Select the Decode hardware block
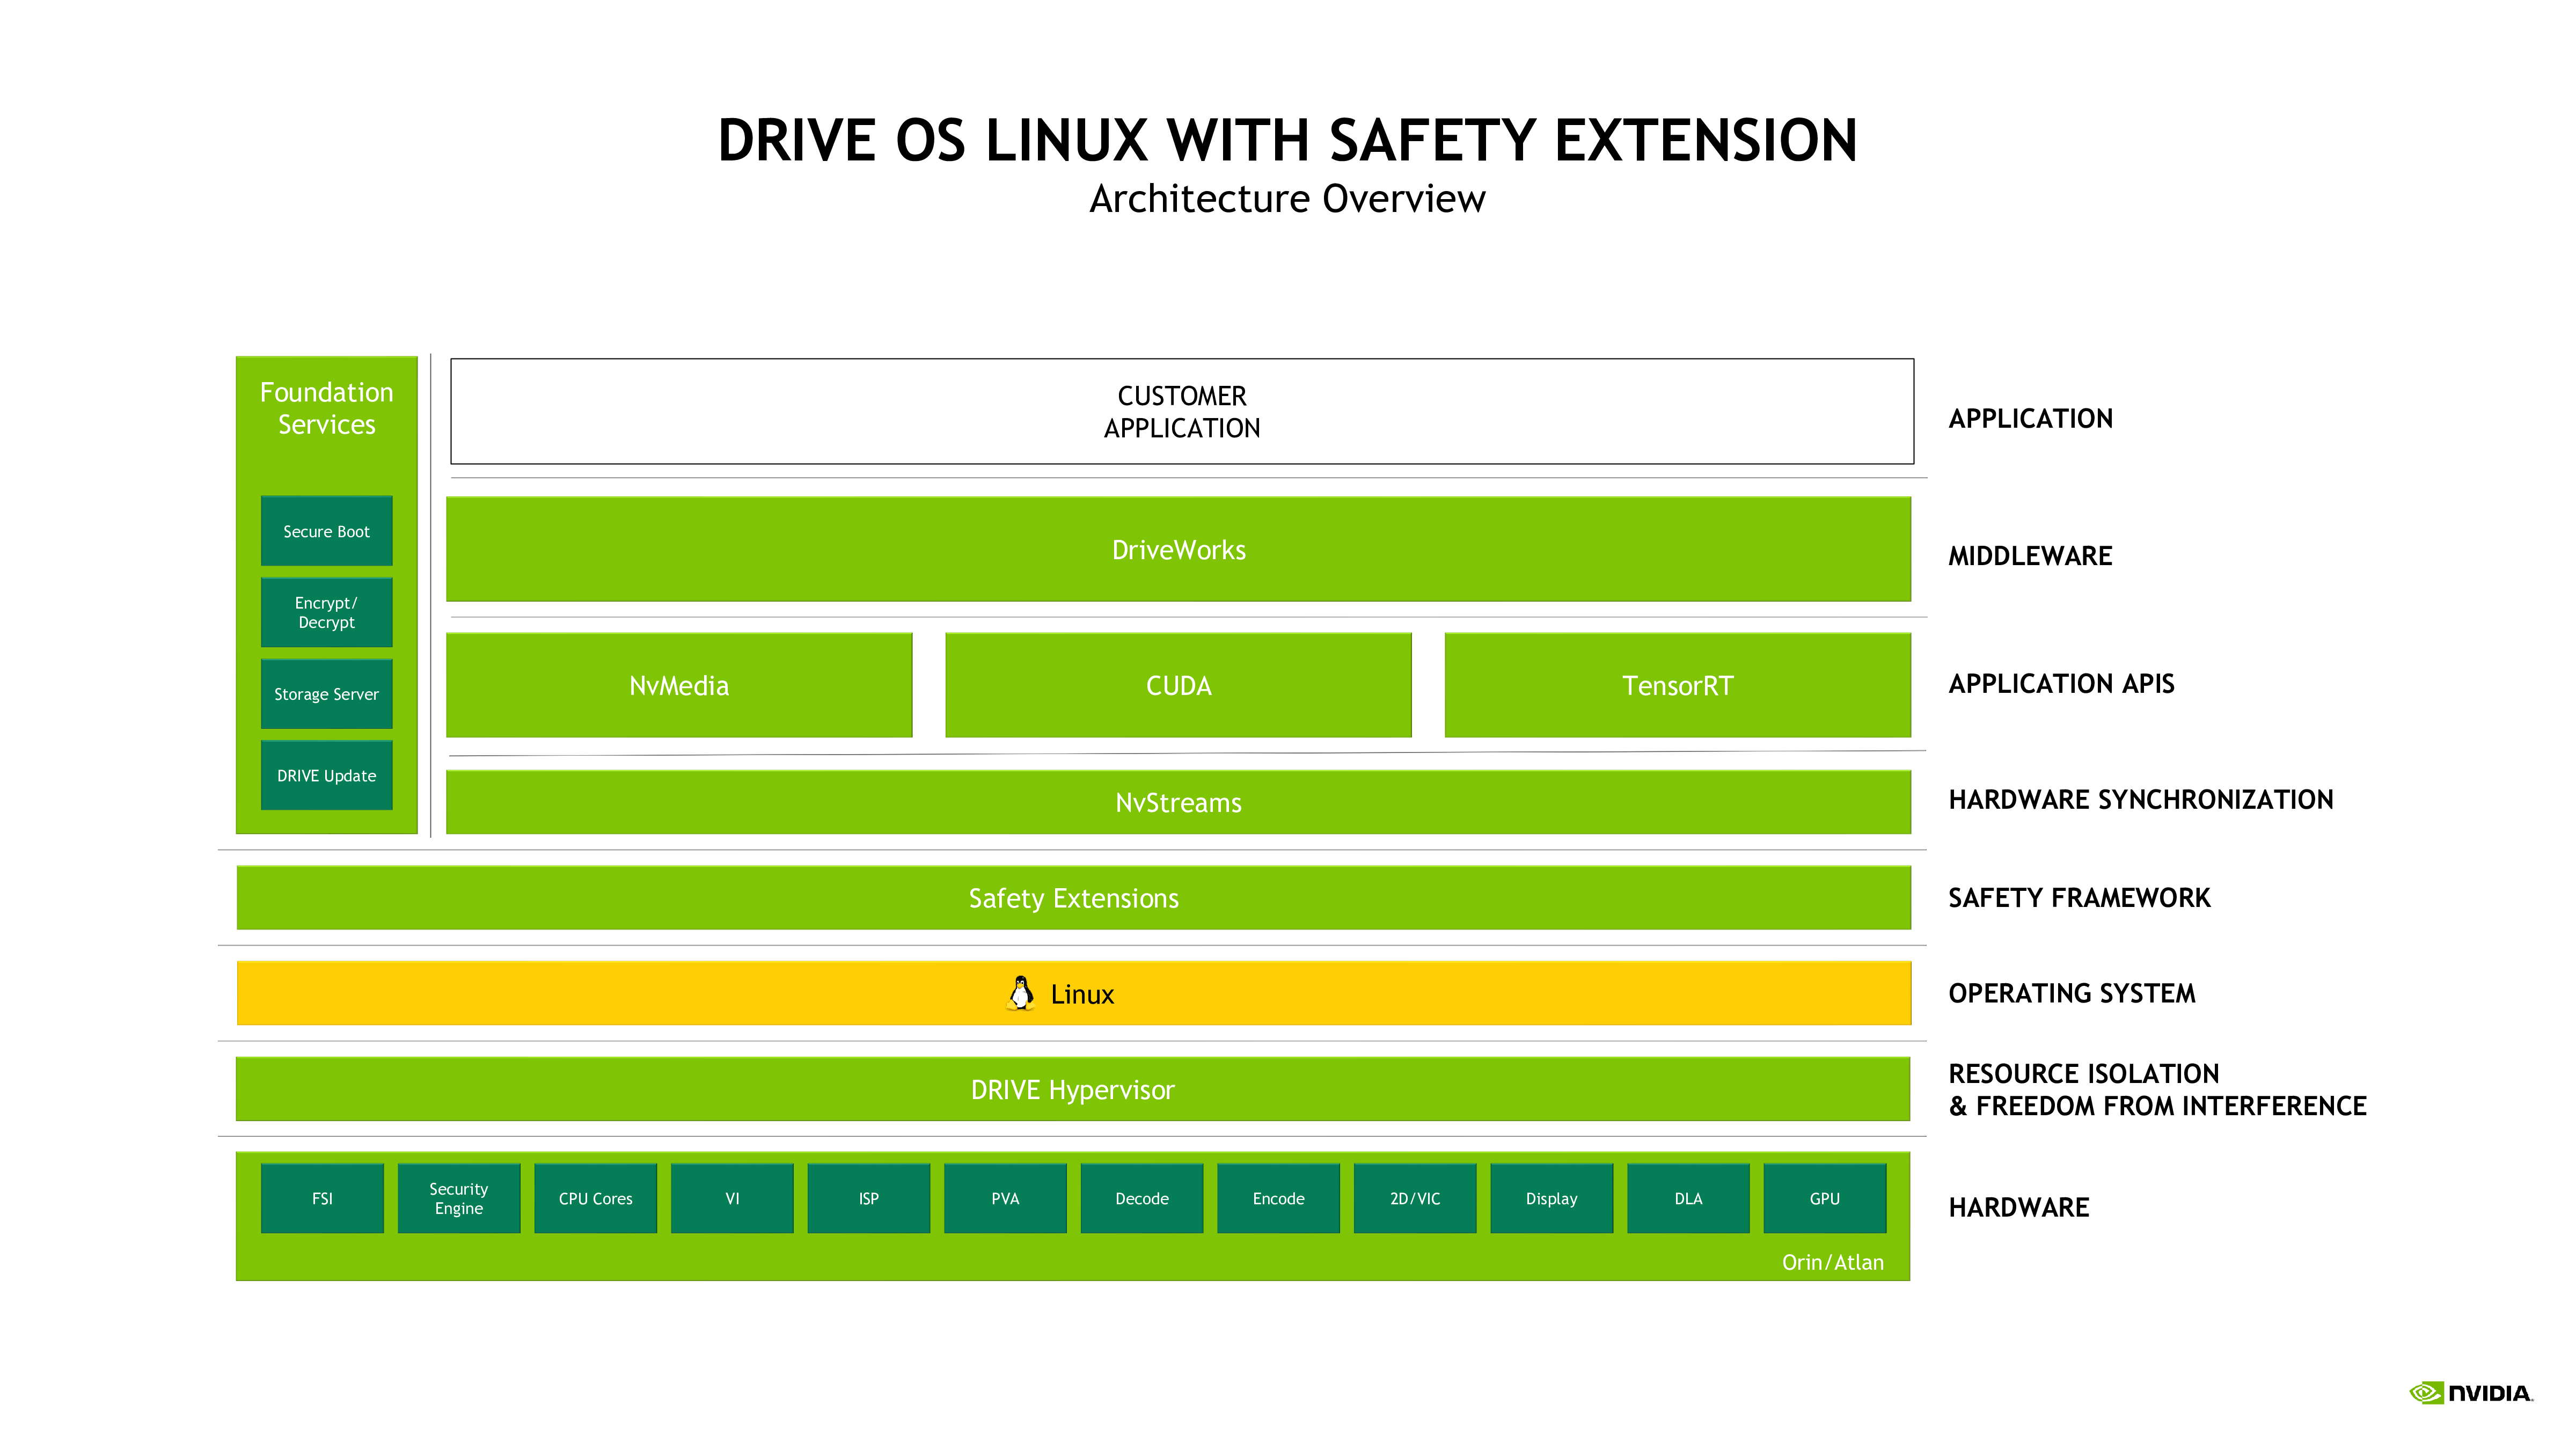The height and width of the screenshot is (1449, 2576). click(1142, 1198)
